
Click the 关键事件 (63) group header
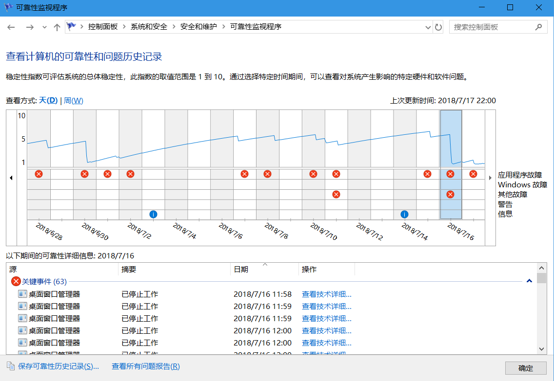point(44,282)
